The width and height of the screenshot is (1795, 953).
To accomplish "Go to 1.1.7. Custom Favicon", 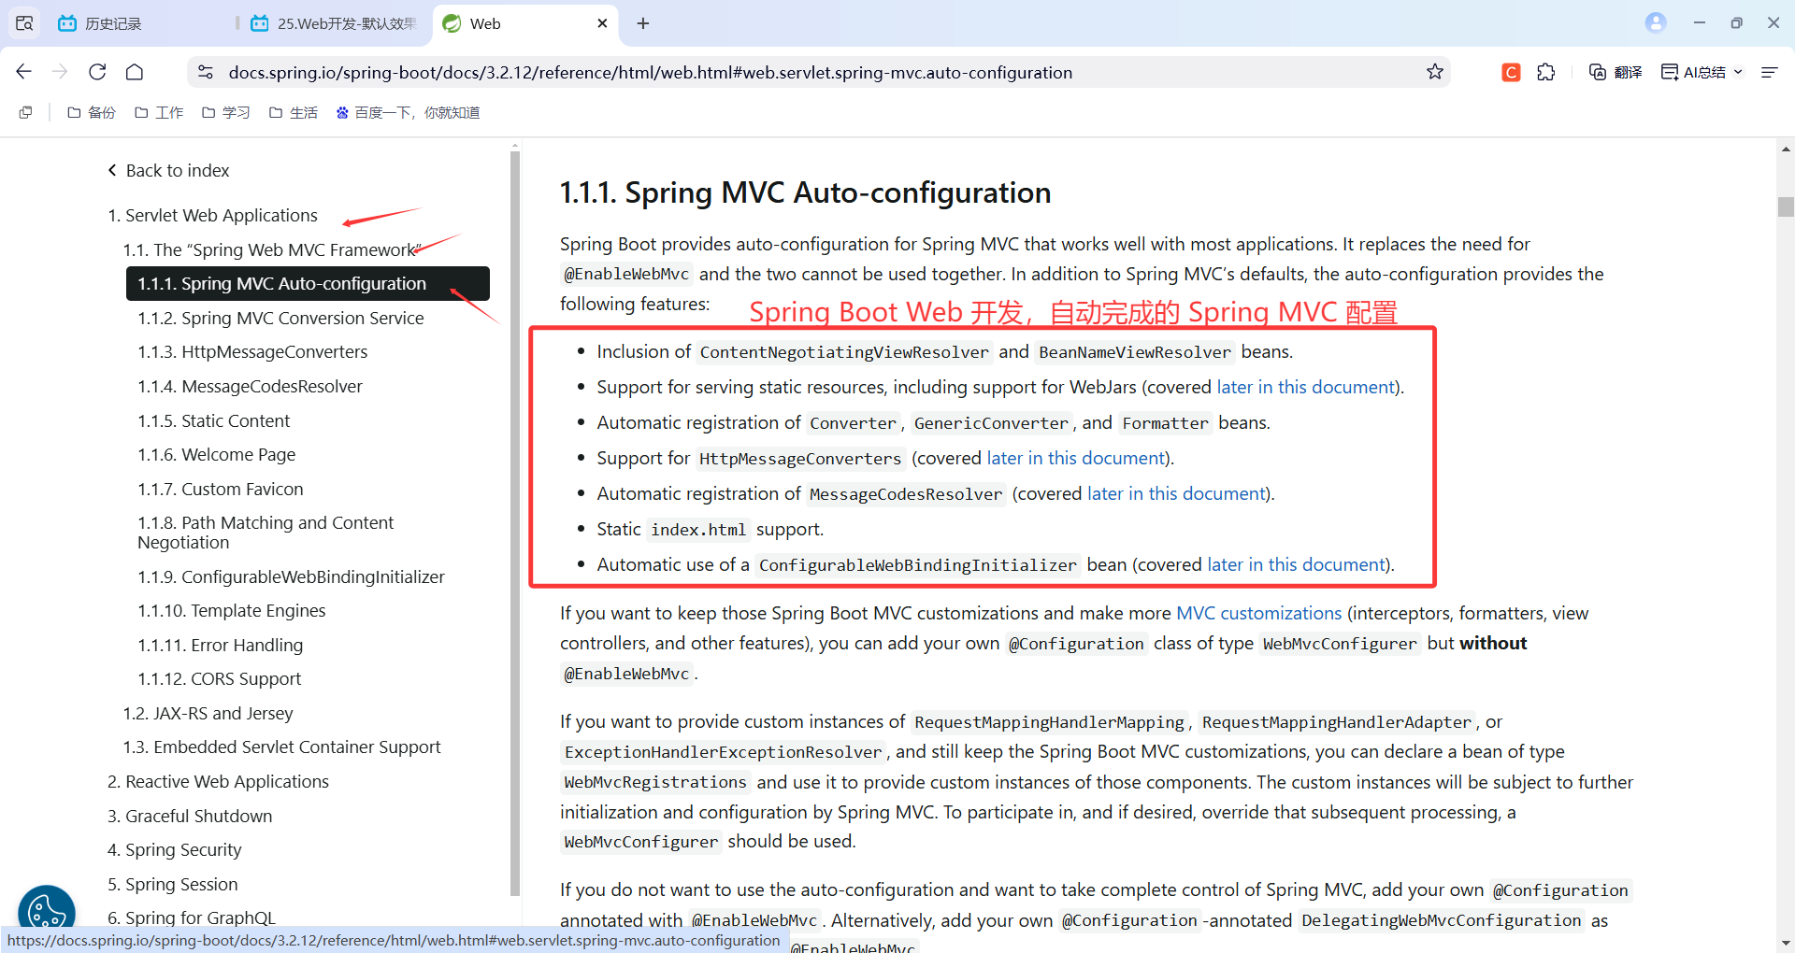I will 220,489.
